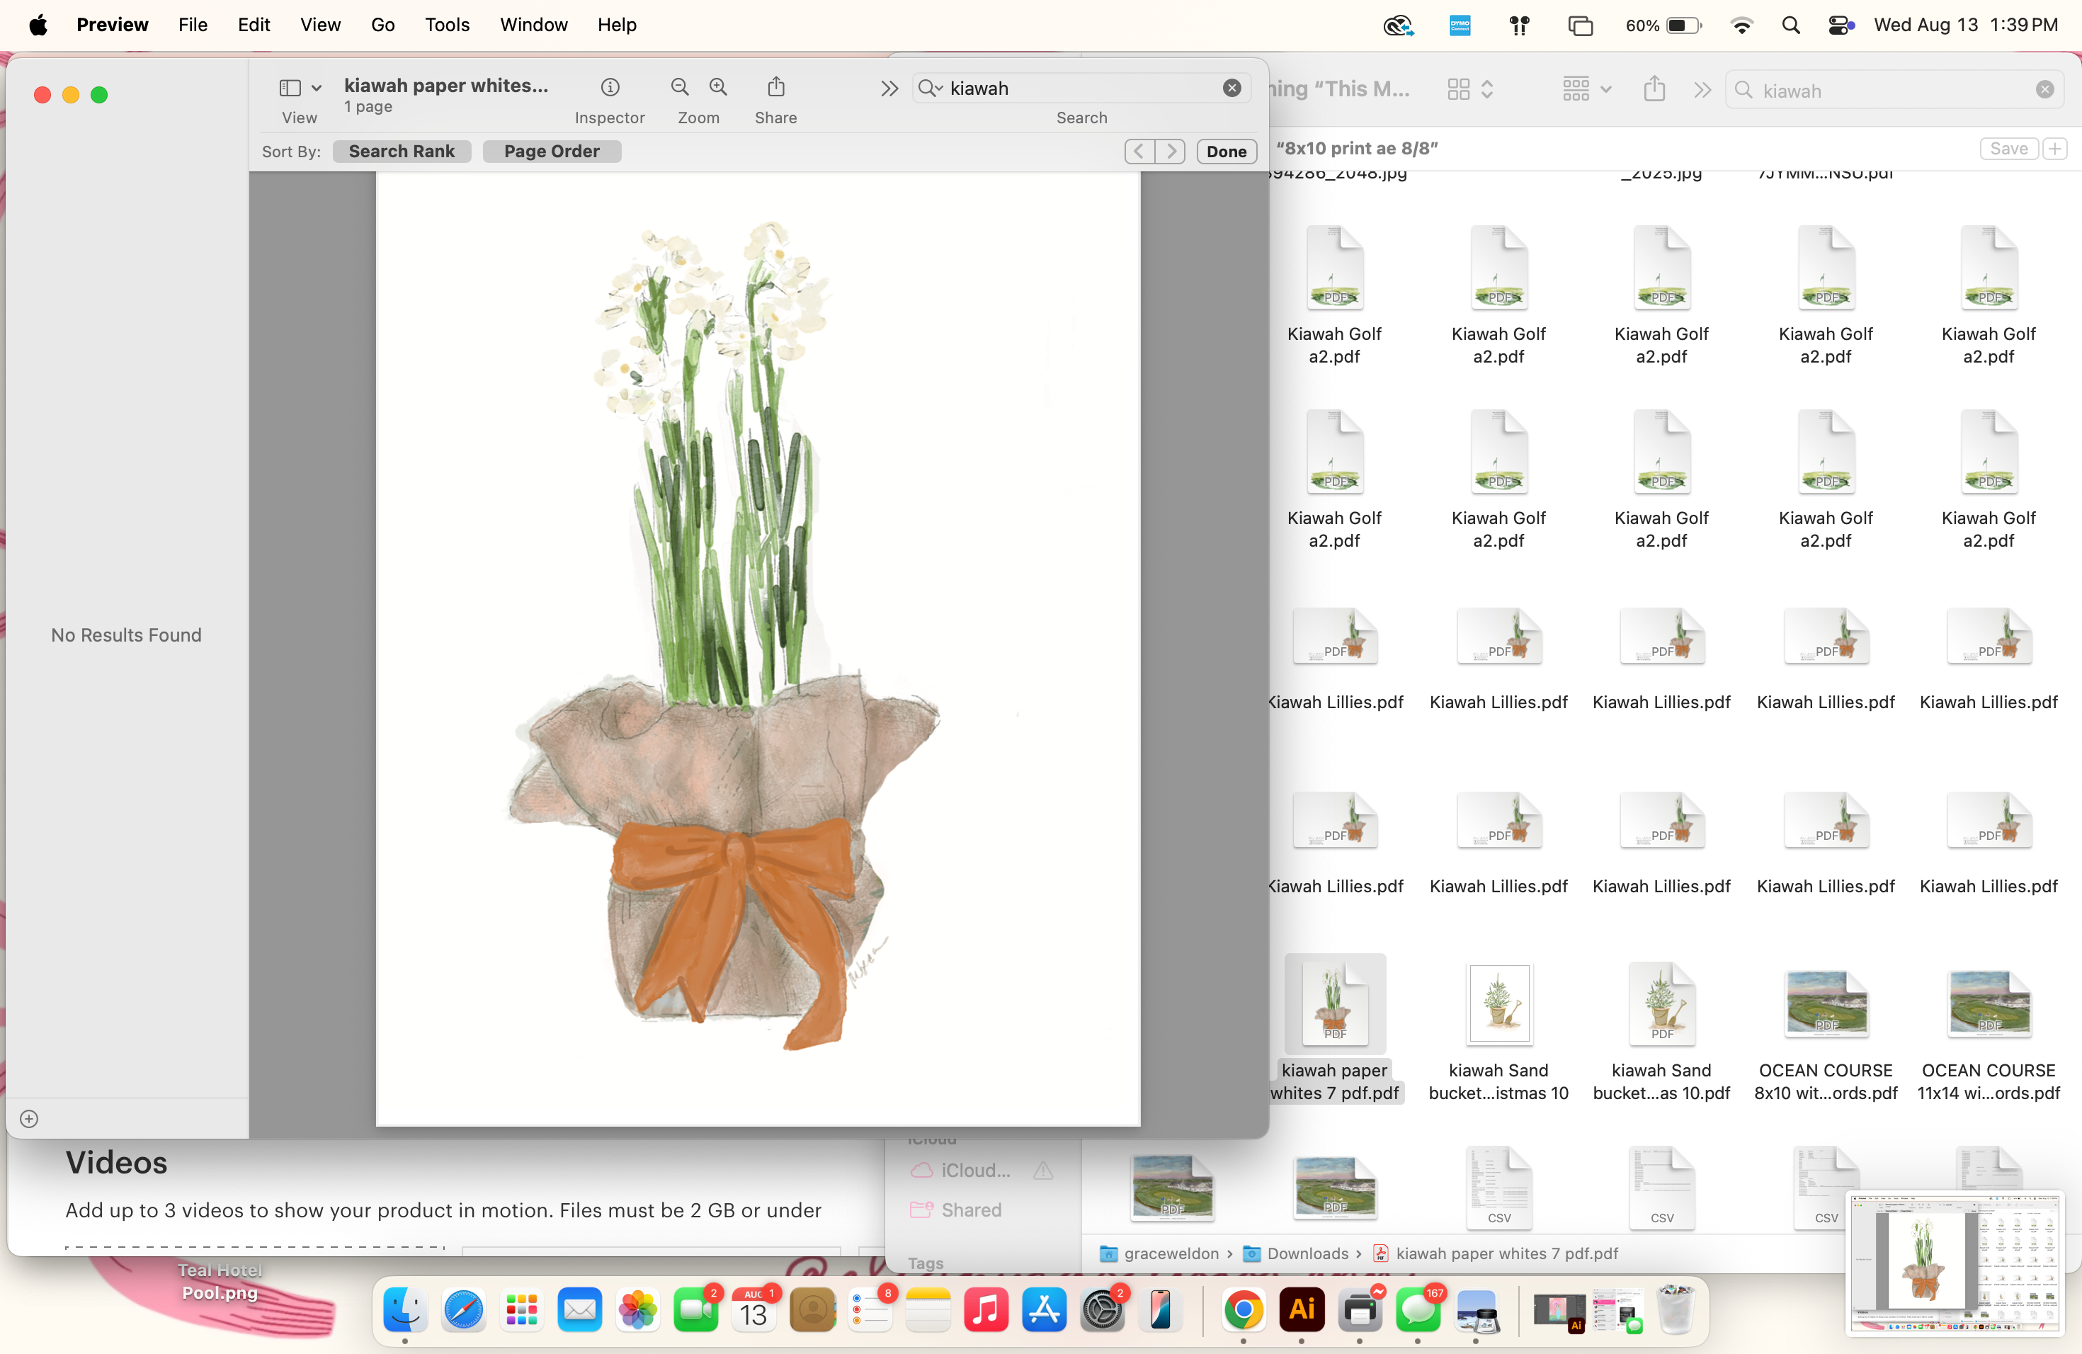This screenshot has width=2082, height=1354.
Task: Open the Inspector info icon
Action: click(x=610, y=88)
